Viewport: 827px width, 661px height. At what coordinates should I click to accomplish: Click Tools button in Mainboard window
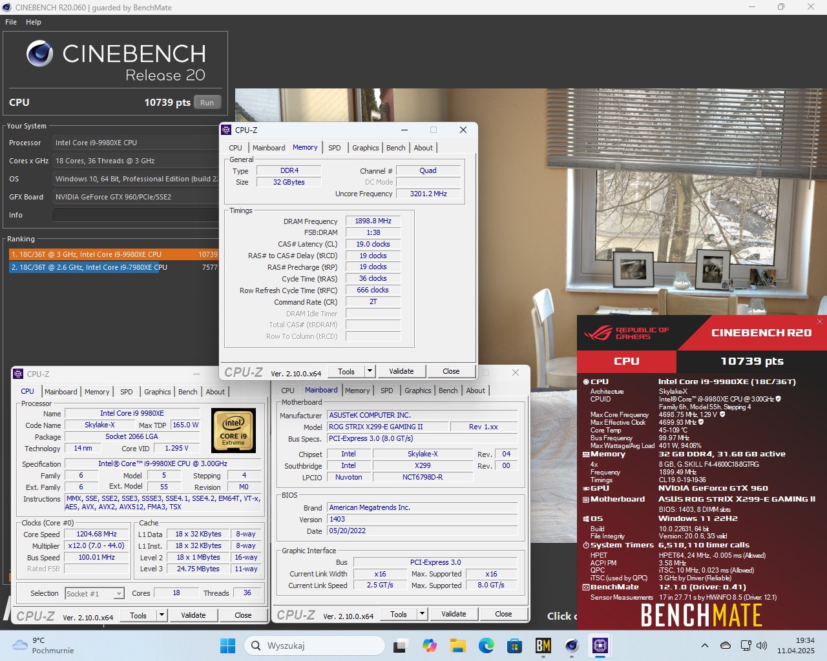(x=399, y=614)
